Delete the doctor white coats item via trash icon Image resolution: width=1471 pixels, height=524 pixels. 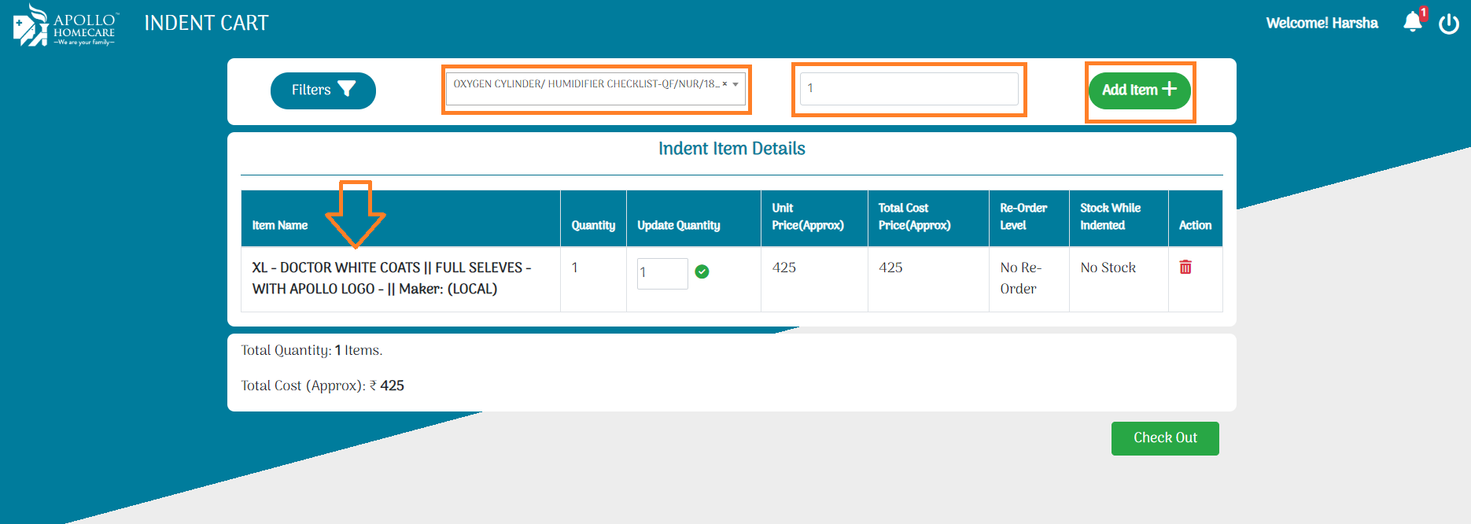point(1185,268)
